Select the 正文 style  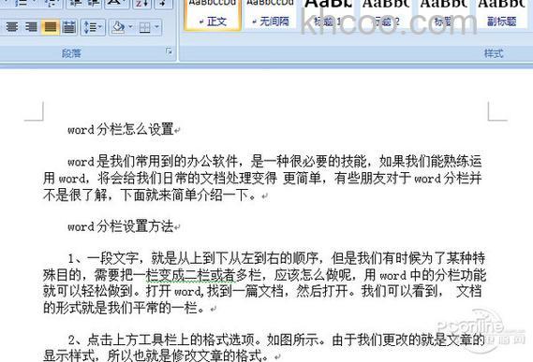click(213, 15)
